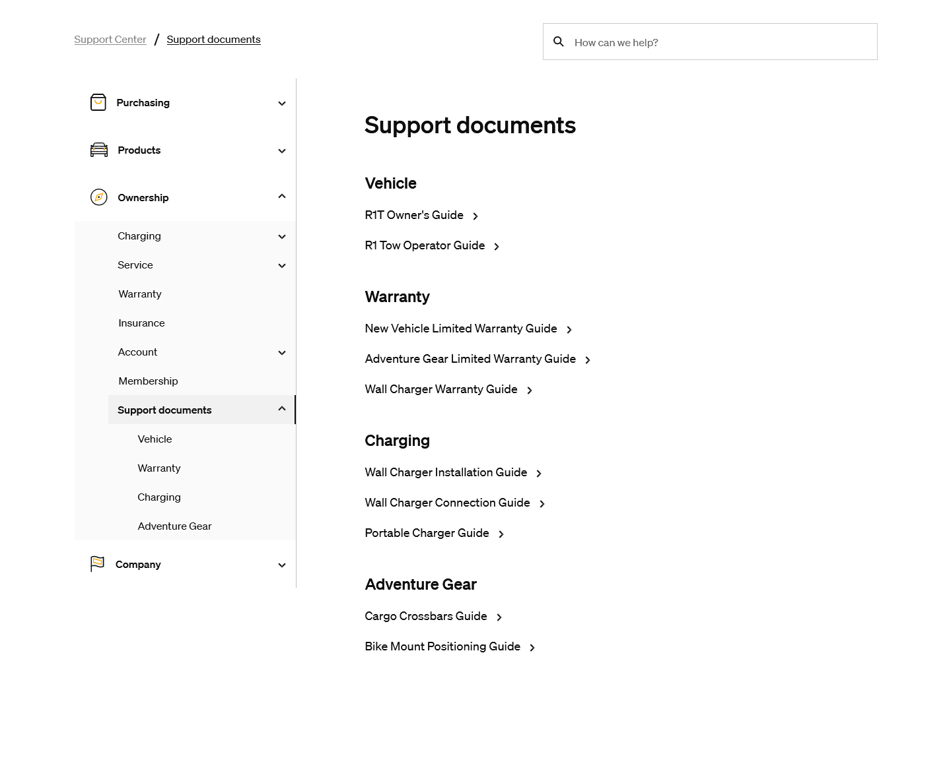The width and height of the screenshot is (951, 781).
Task: Open the Support documents breadcrumb link
Action: (x=213, y=40)
